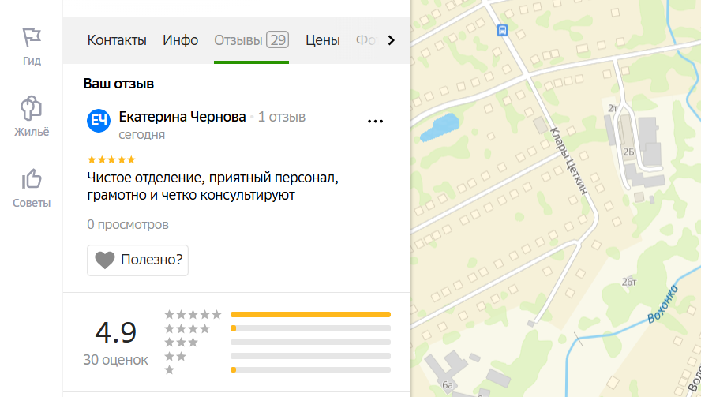Image resolution: width=701 pixels, height=397 pixels.
Task: Select the Отзывы 29 tab
Action: (251, 40)
